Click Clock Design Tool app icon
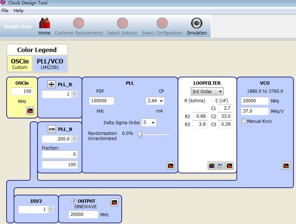 click(x=3, y=3)
